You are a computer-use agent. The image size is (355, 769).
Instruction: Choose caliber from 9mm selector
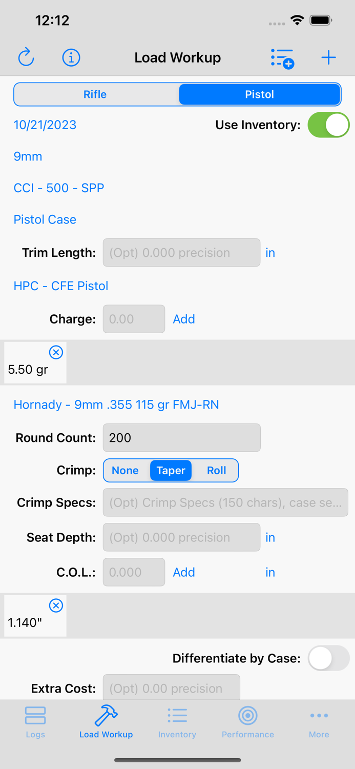coord(28,156)
